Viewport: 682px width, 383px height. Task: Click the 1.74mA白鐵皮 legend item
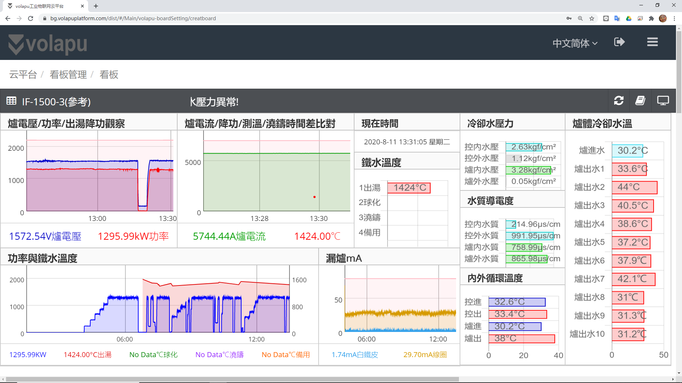click(354, 355)
